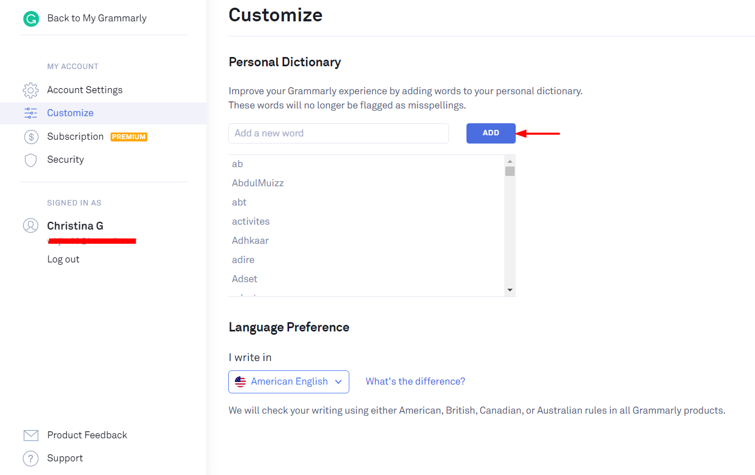Select the Customize menu item
755x475 pixels.
click(x=103, y=113)
